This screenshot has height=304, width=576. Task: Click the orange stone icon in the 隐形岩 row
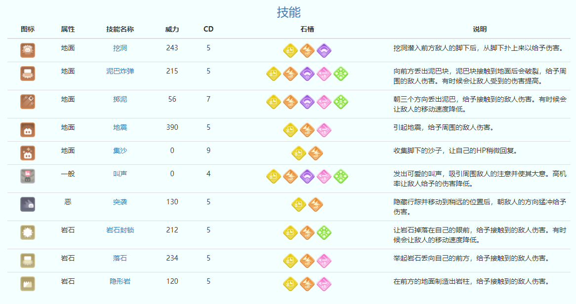click(x=307, y=284)
